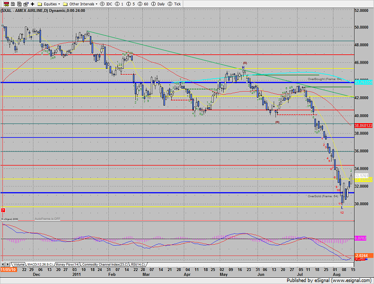This screenshot has height=284, width=374.
Task: Click the www.esignal.com published link text
Action: [x=351, y=281]
